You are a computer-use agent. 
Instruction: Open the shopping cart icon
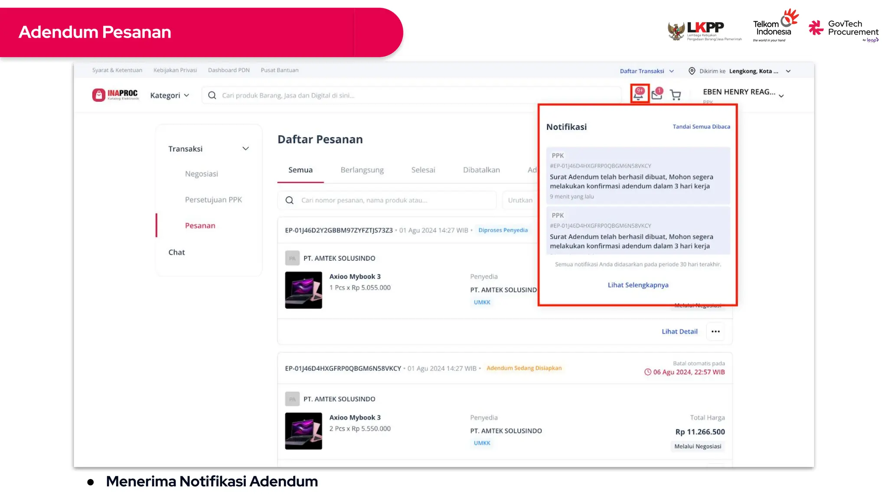[676, 95]
